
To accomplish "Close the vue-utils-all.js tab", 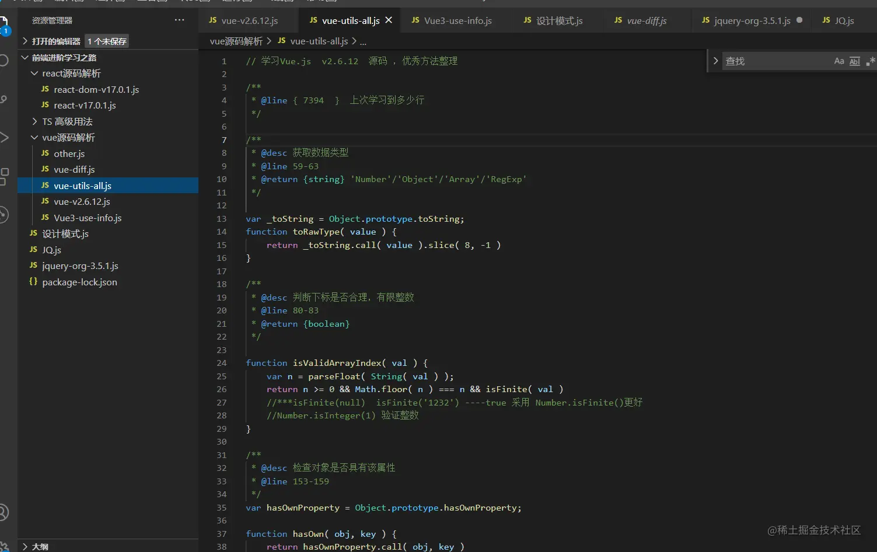I will [389, 20].
